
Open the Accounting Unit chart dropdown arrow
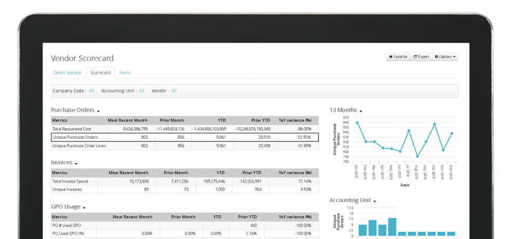[x=375, y=202]
